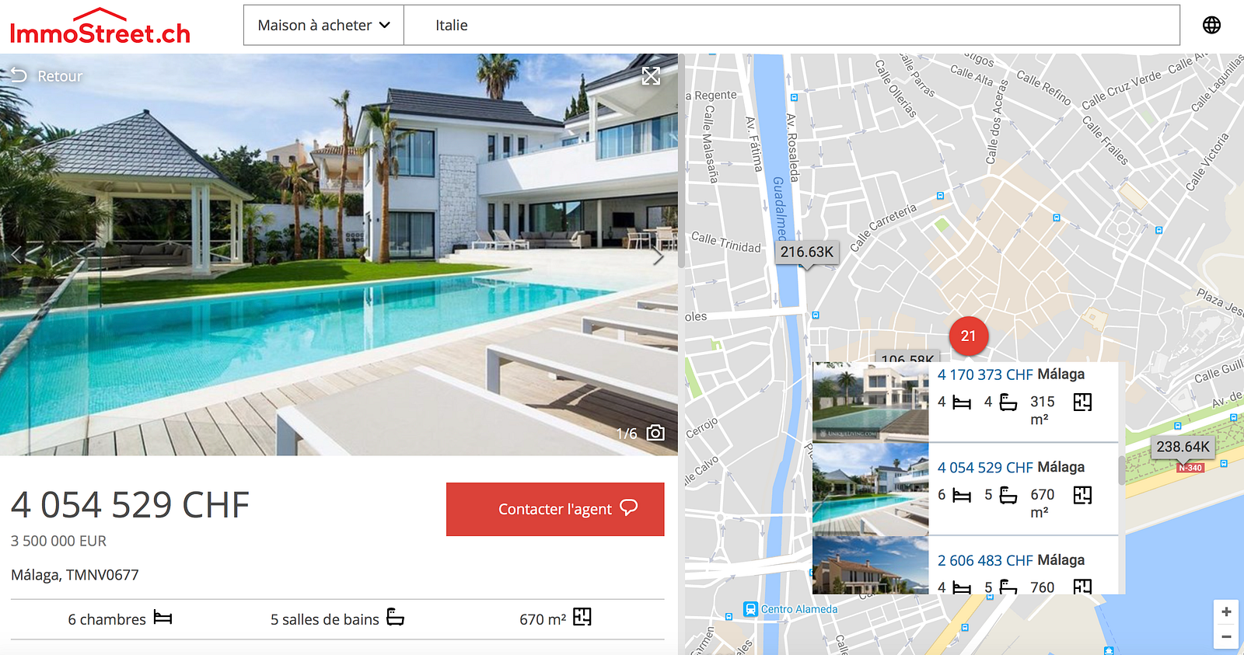Image resolution: width=1244 pixels, height=655 pixels.
Task: Open the ImmoStreet.ch home logo
Action: coord(100,27)
